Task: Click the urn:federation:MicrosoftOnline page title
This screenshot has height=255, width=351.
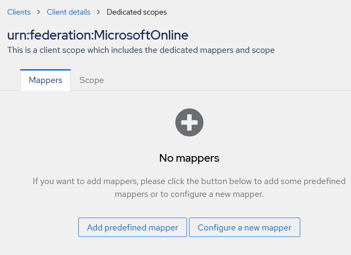Action: tap(98, 35)
